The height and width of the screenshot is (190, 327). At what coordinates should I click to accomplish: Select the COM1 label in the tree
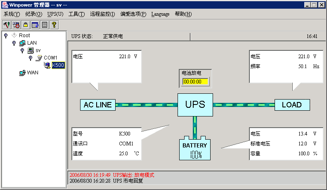50,57
